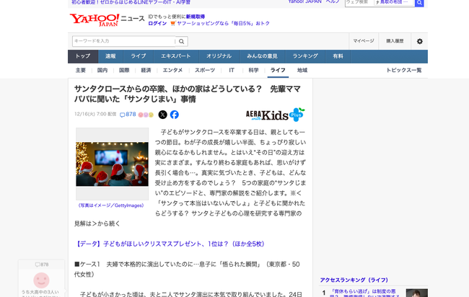Select the 経済 category
This screenshot has height=297, width=469.
(x=146, y=70)
